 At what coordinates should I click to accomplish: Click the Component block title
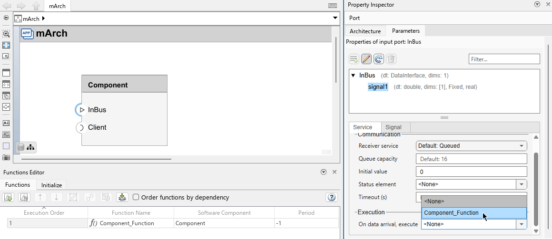click(108, 85)
